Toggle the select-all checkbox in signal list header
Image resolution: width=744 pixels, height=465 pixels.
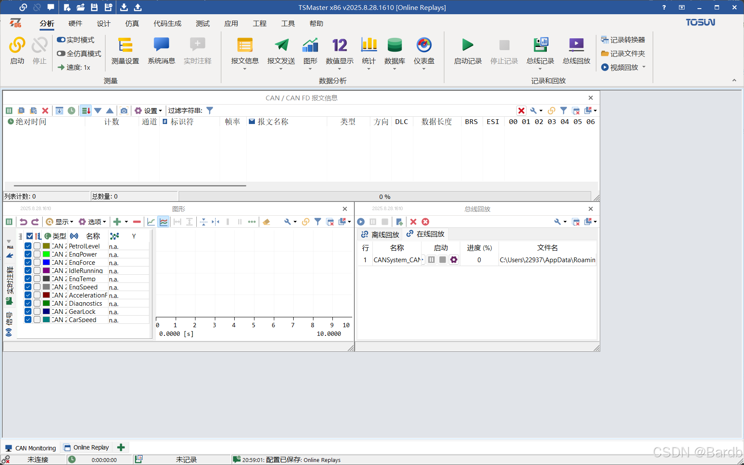[30, 236]
